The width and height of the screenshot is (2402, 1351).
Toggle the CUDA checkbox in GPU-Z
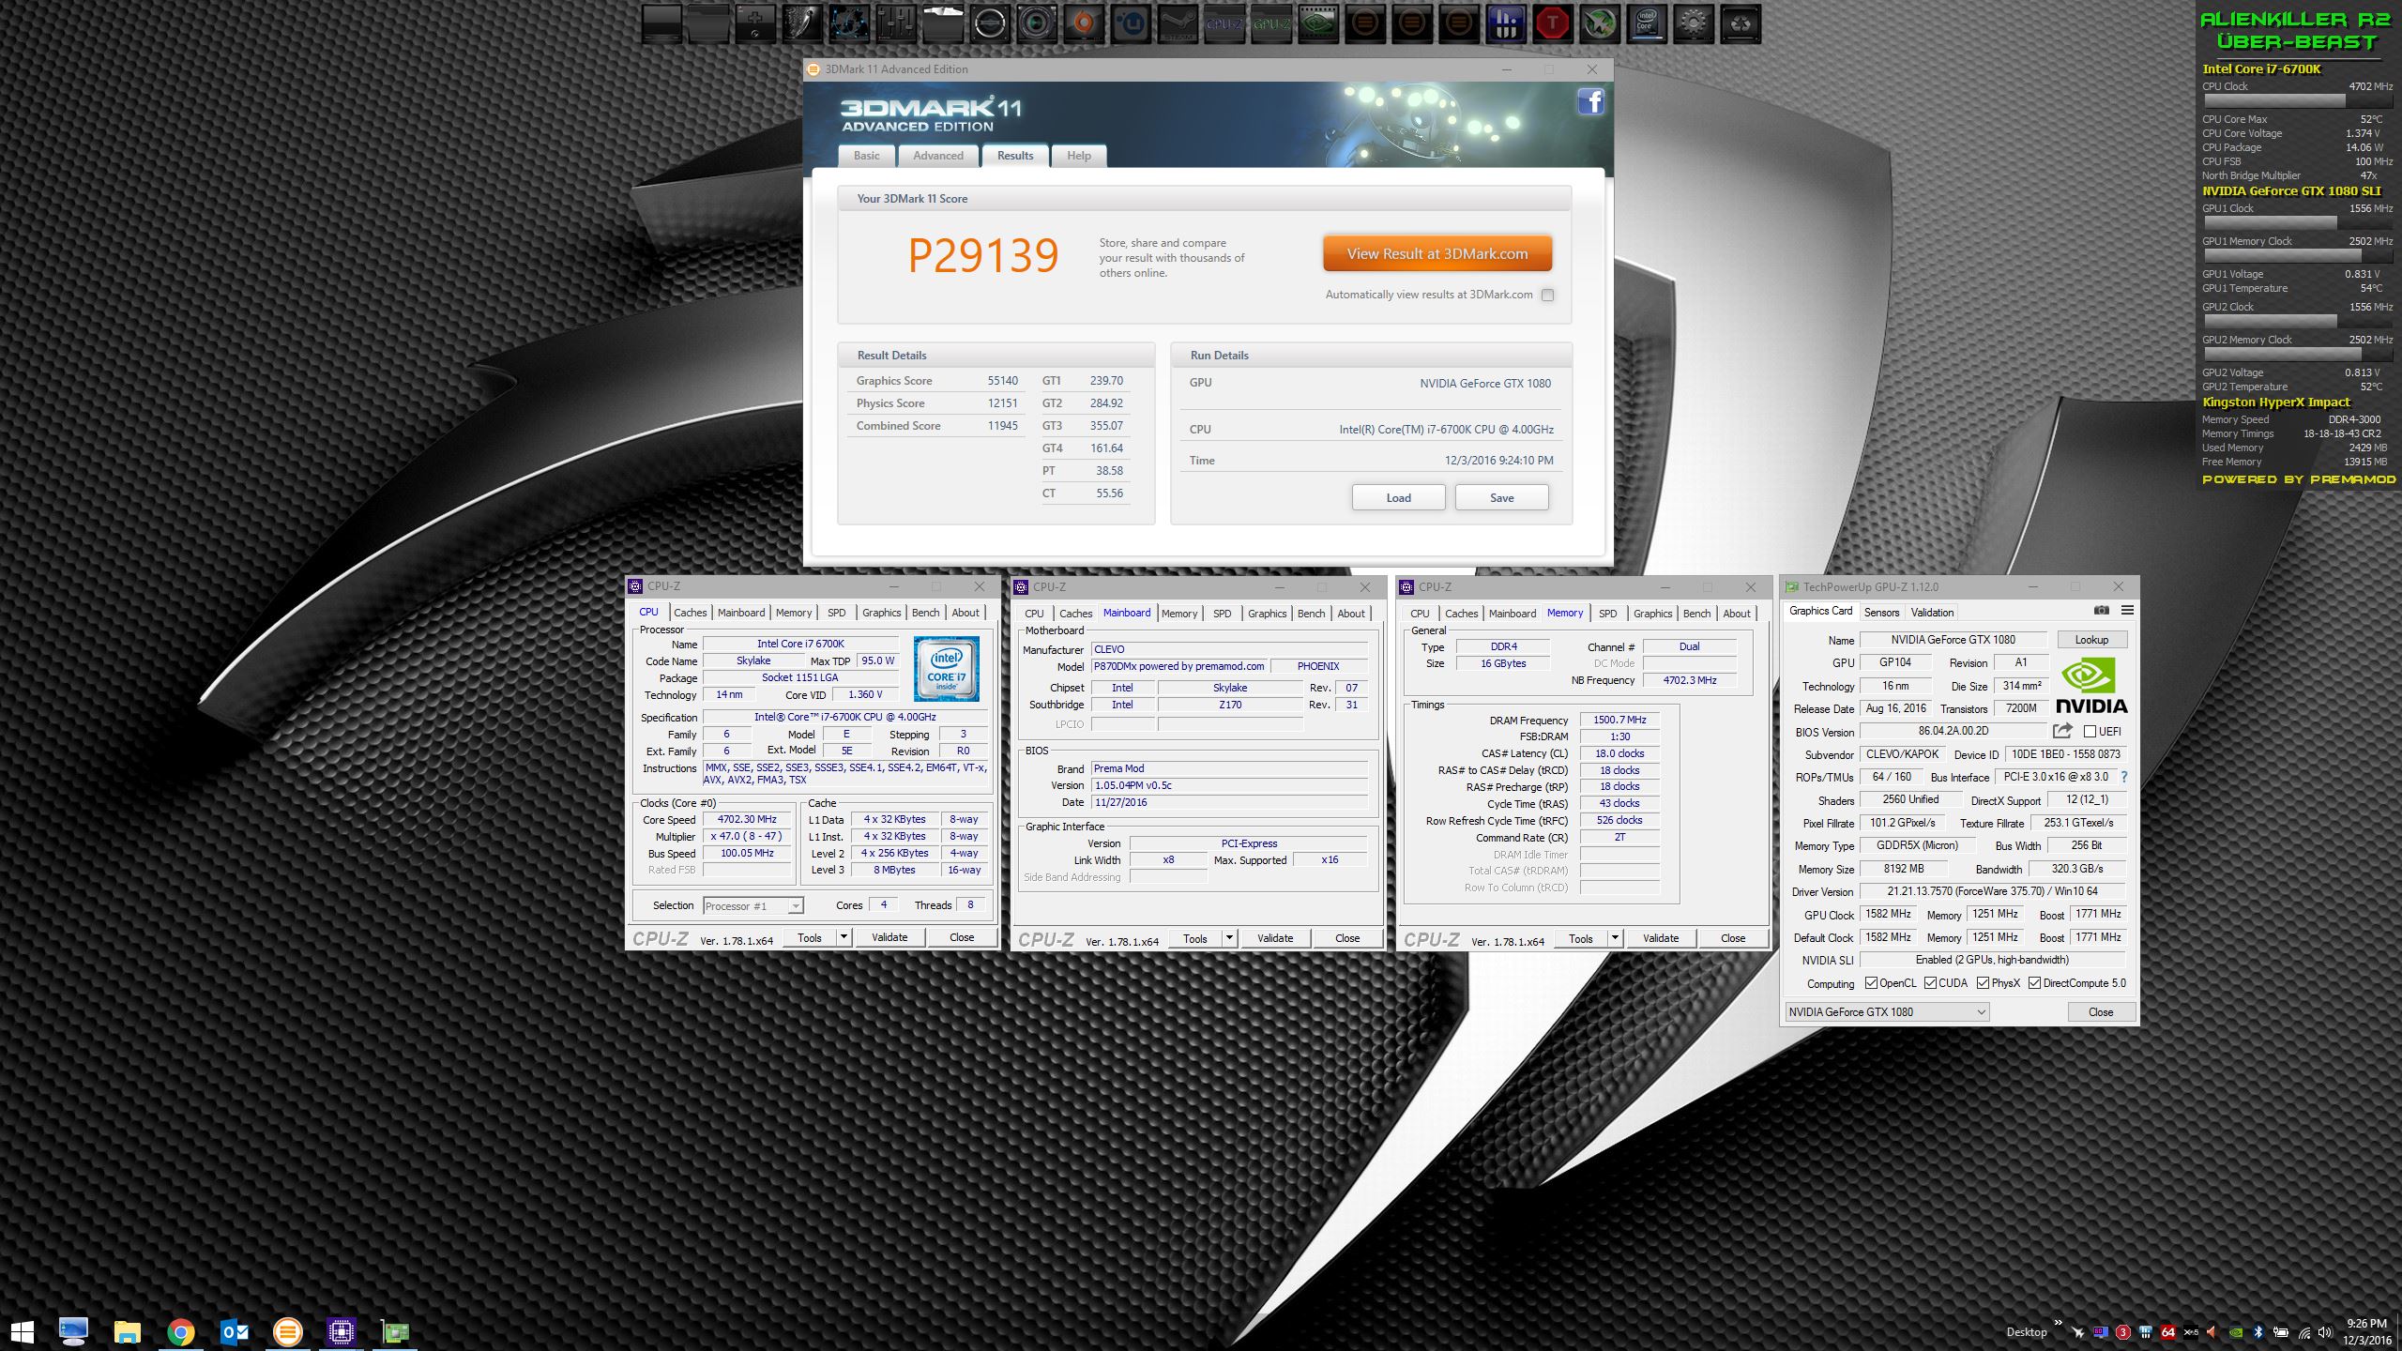click(1930, 983)
